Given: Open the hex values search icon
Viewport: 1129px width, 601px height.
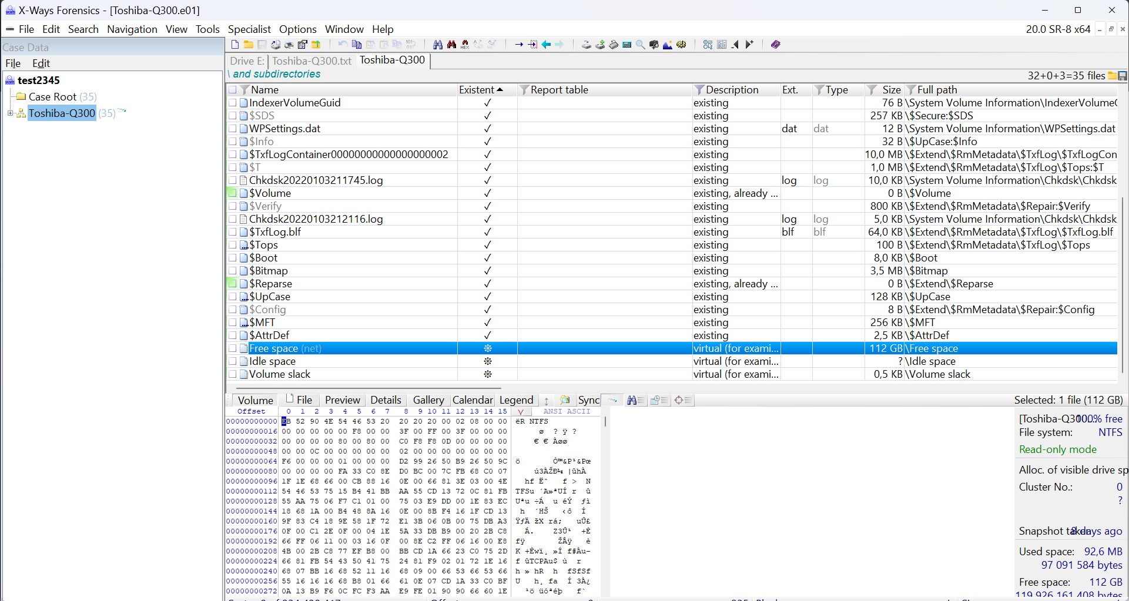Looking at the screenshot, I should coord(465,45).
